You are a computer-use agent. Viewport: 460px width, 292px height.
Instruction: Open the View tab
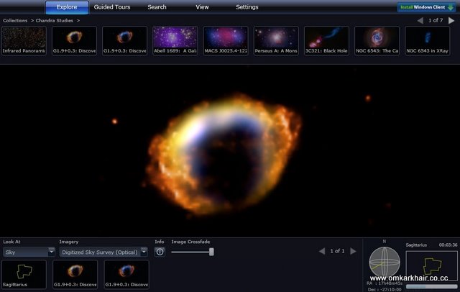[x=202, y=7]
